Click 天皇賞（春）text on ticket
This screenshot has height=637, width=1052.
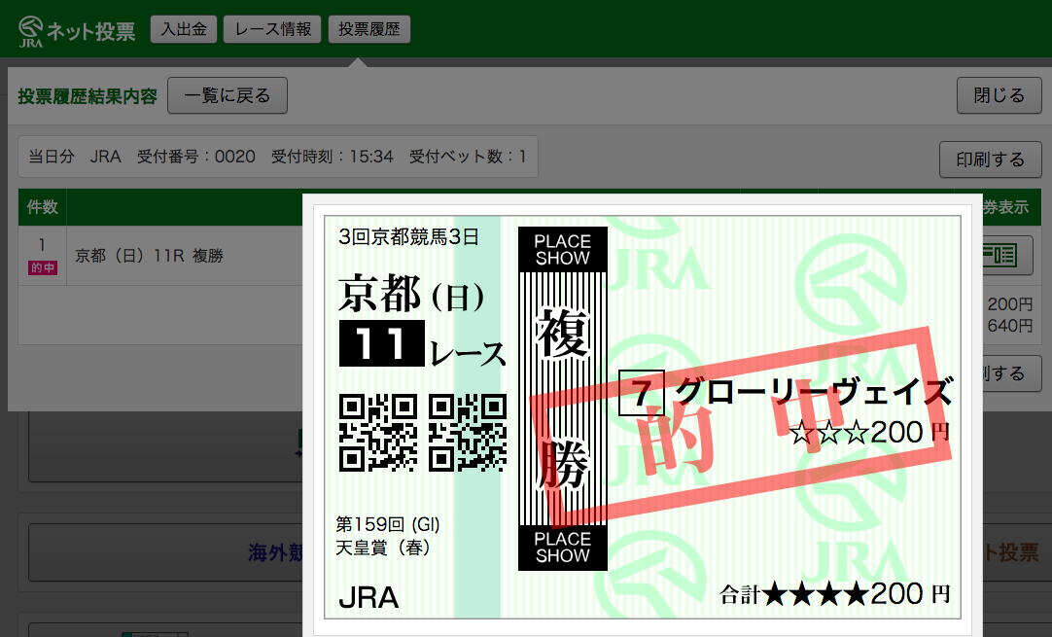[382, 548]
